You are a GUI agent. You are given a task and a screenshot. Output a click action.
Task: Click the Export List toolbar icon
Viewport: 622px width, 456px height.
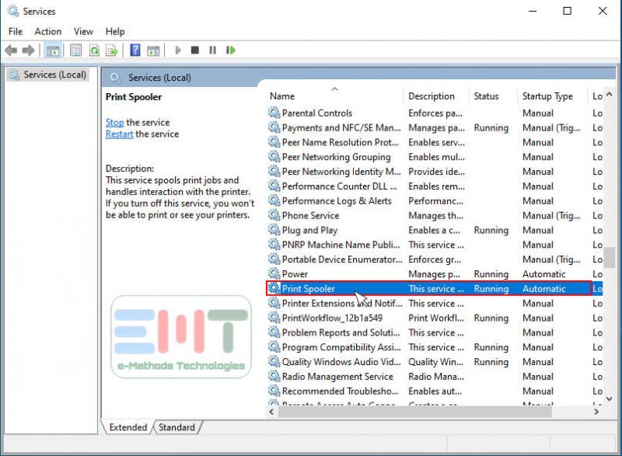[x=112, y=50]
